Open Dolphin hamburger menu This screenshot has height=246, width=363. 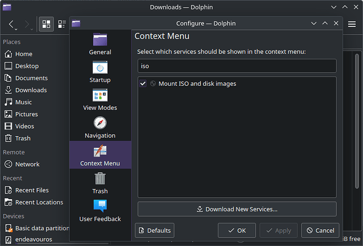351,24
